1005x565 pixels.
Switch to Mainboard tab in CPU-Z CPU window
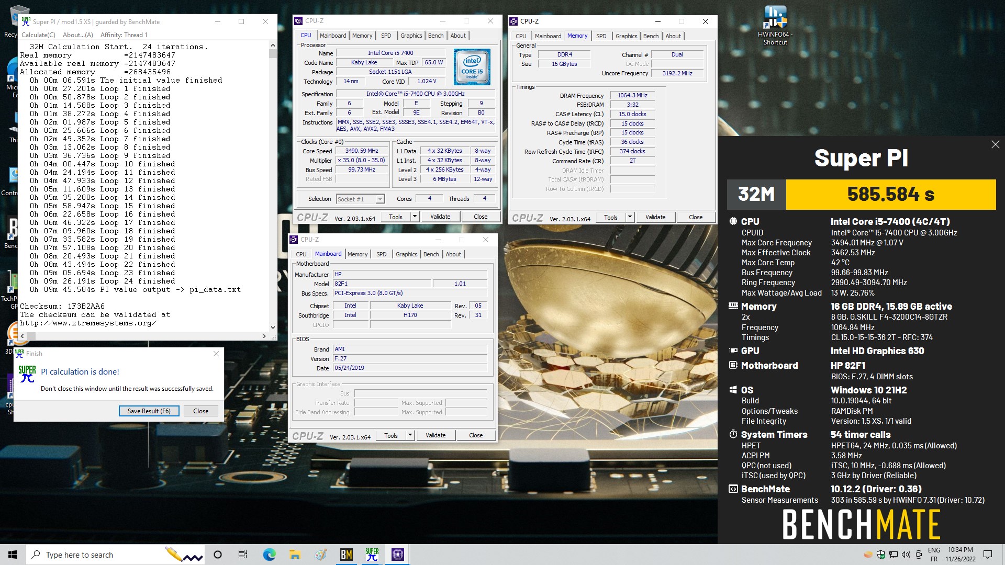coord(333,36)
